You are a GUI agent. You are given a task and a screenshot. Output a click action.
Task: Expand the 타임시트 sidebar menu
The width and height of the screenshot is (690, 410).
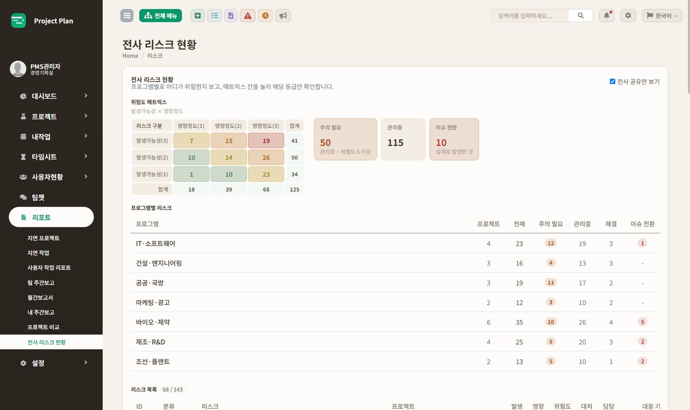(51, 157)
